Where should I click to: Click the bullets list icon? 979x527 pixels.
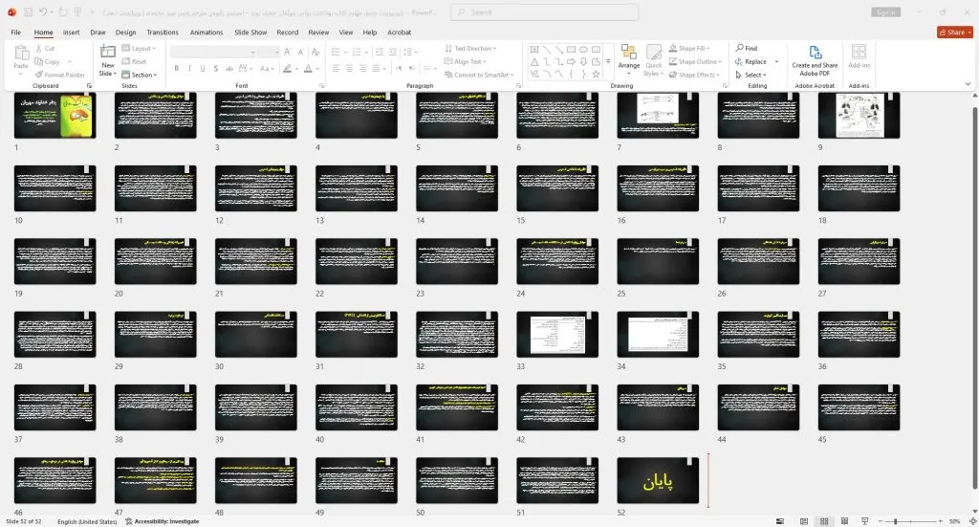click(336, 52)
